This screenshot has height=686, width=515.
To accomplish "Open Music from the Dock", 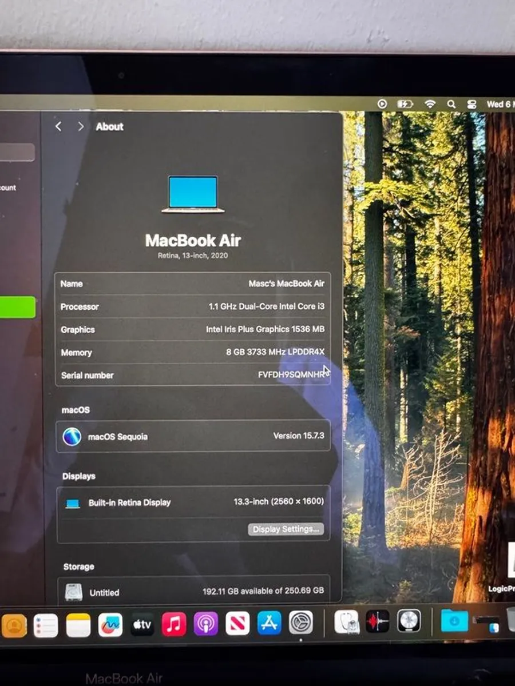I will point(174,624).
